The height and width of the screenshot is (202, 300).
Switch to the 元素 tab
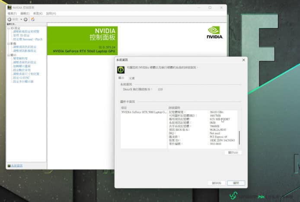[132, 78]
